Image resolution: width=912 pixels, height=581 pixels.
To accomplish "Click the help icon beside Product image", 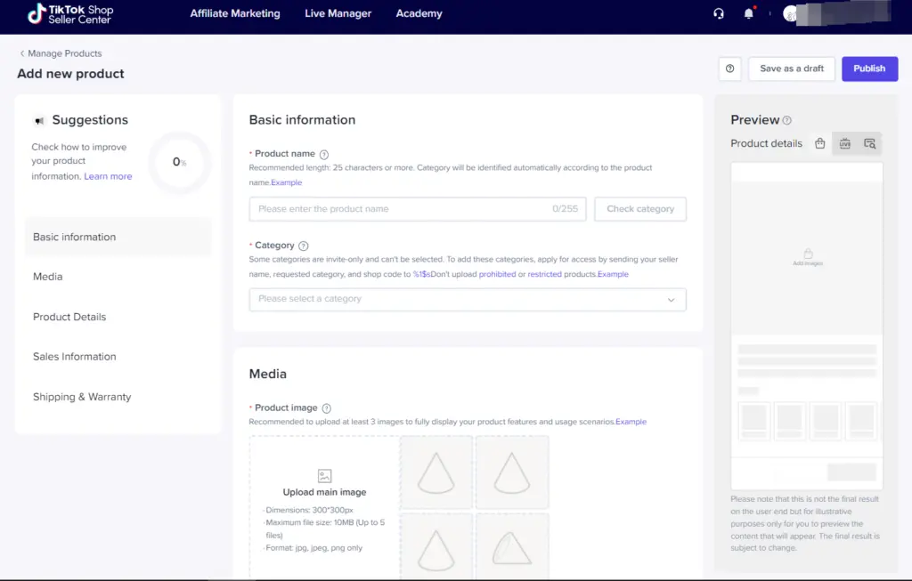I will (327, 408).
